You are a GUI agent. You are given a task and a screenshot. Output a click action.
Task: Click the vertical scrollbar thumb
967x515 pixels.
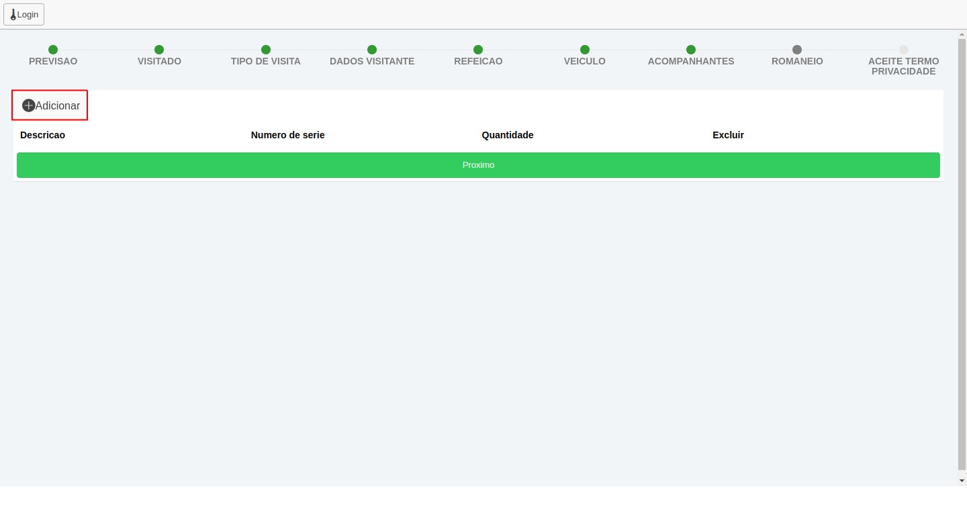pyautogui.click(x=962, y=255)
